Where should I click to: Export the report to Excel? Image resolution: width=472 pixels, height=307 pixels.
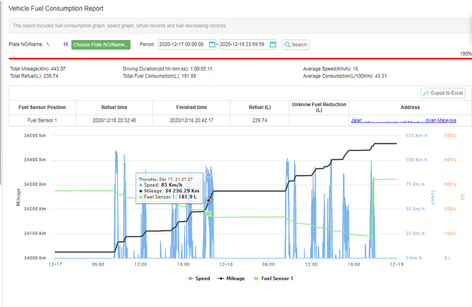point(443,93)
